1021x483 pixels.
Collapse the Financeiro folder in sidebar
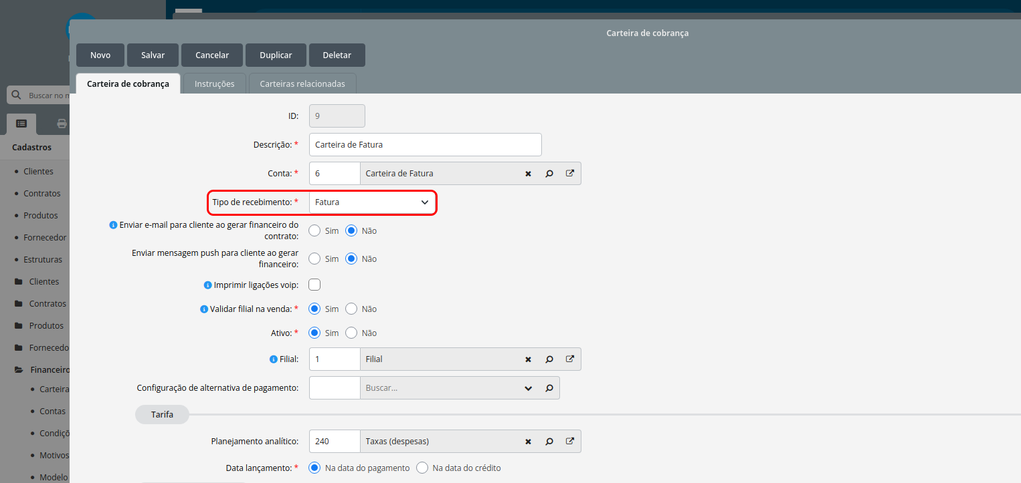coord(50,369)
